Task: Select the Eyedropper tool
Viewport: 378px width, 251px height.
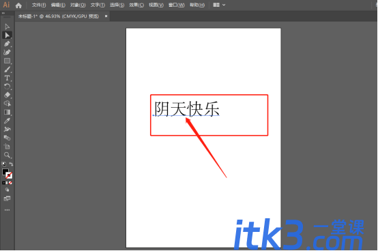Action: point(7,121)
